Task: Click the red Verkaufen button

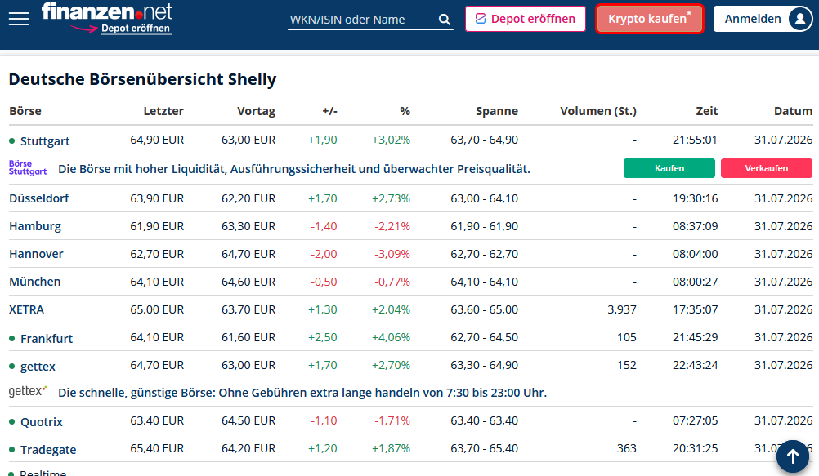Action: (x=766, y=168)
